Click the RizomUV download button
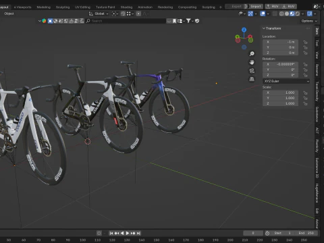The width and height of the screenshot is (324, 243). (289, 7)
